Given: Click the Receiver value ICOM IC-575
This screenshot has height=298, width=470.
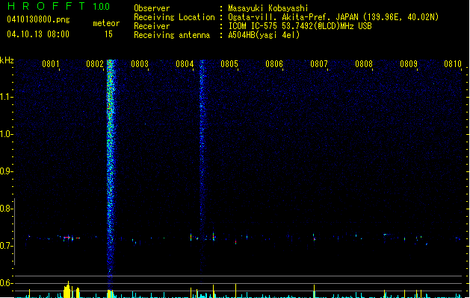Looking at the screenshot, I should (x=253, y=26).
